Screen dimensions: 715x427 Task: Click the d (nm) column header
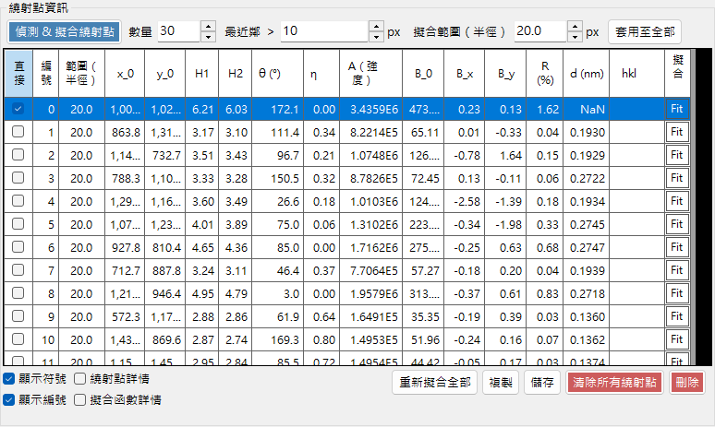pos(586,73)
